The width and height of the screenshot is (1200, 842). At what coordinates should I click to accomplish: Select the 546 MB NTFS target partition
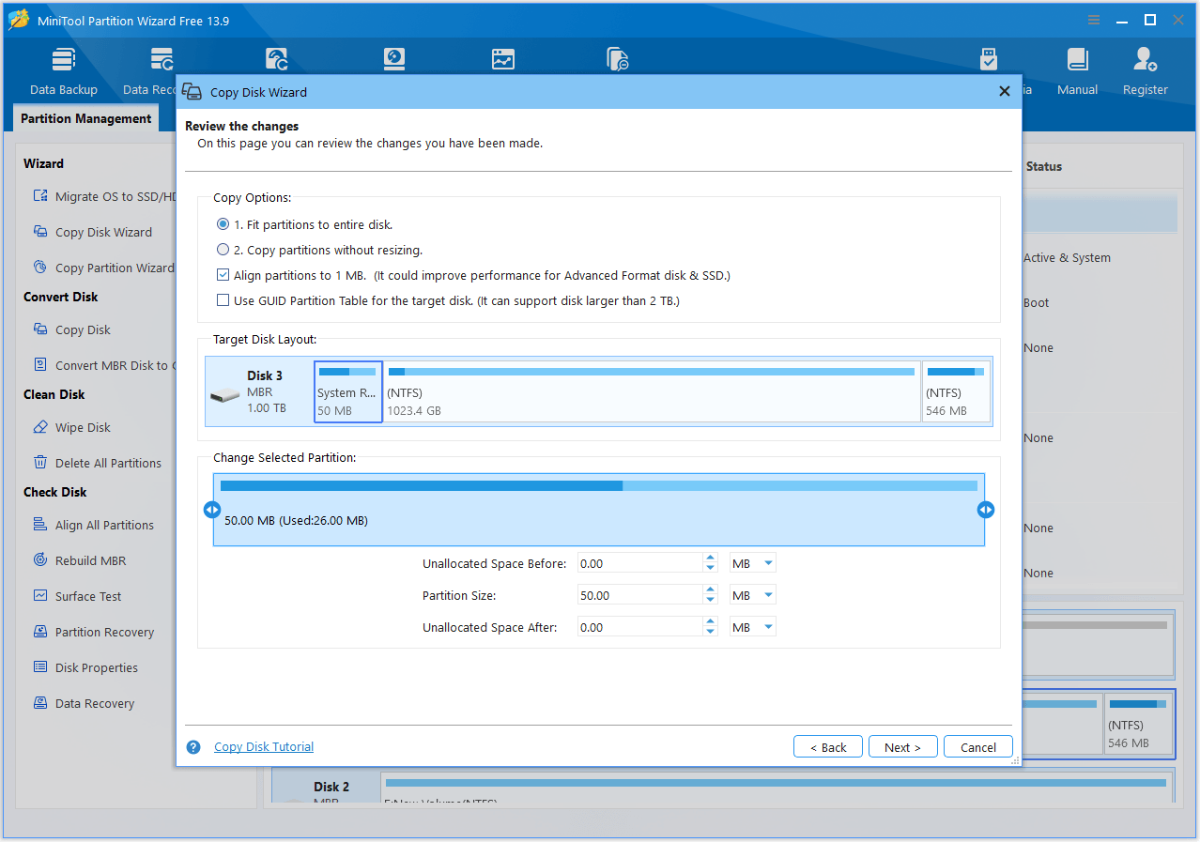pyautogui.click(x=957, y=391)
